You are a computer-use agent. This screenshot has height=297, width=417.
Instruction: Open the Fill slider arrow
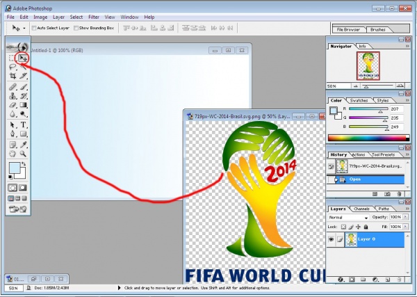(x=406, y=227)
